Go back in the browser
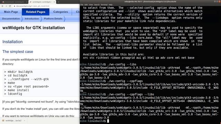Screen dimensions: 221x124 pyautogui.click(x=2, y=6)
